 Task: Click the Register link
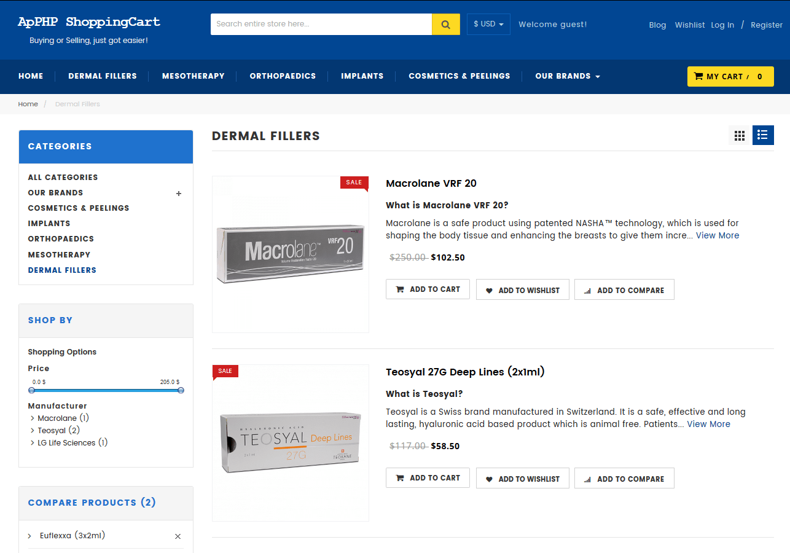click(x=767, y=25)
